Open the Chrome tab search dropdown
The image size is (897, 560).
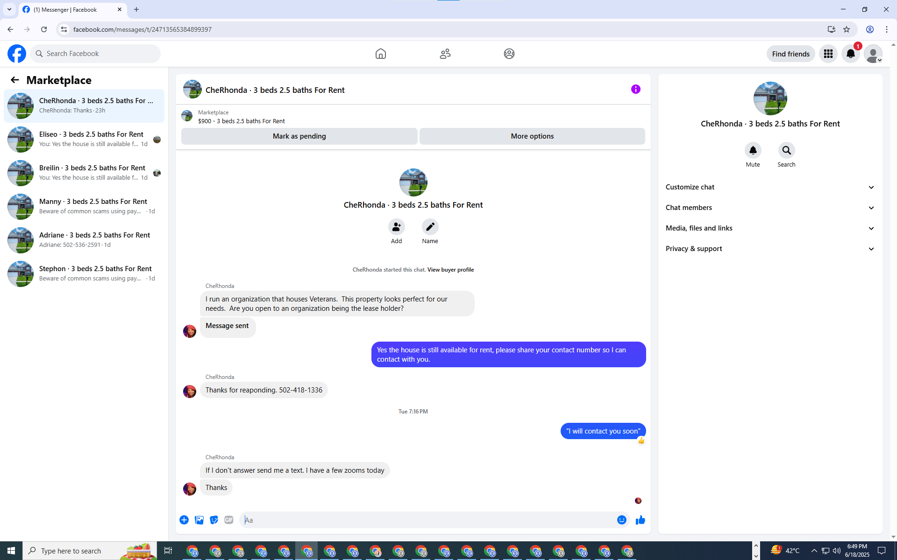click(9, 9)
